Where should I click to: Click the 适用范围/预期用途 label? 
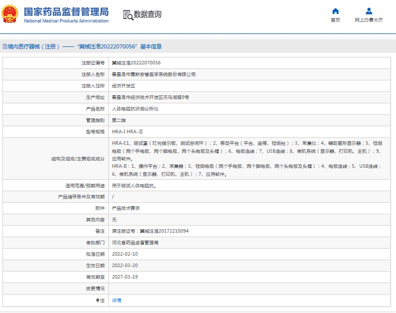85,186
